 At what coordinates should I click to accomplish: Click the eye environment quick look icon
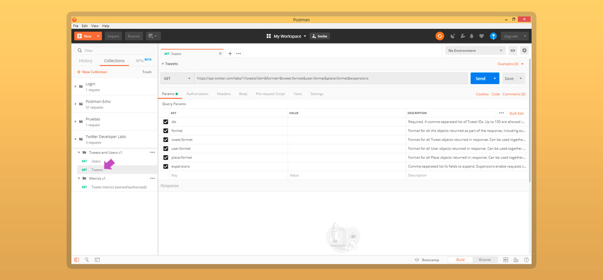tap(513, 50)
